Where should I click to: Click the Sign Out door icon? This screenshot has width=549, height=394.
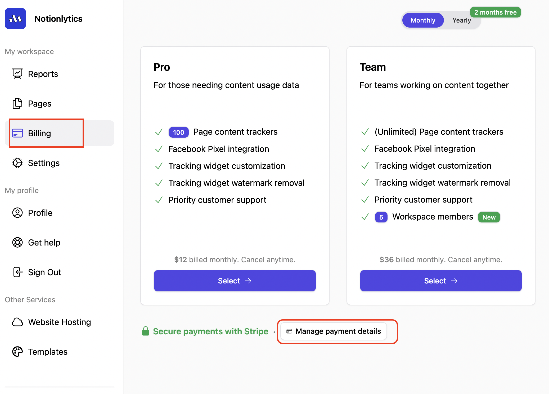pyautogui.click(x=17, y=272)
